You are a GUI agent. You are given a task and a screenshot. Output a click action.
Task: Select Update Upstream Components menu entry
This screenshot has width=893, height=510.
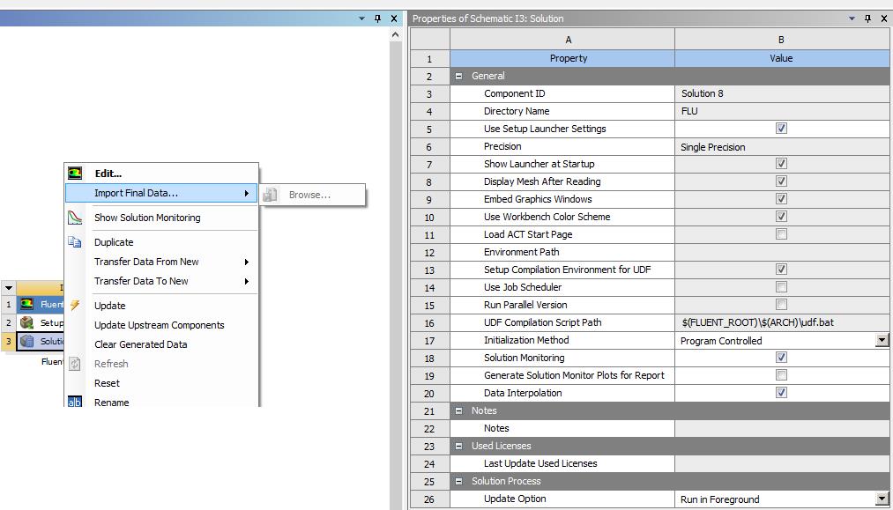coord(161,325)
